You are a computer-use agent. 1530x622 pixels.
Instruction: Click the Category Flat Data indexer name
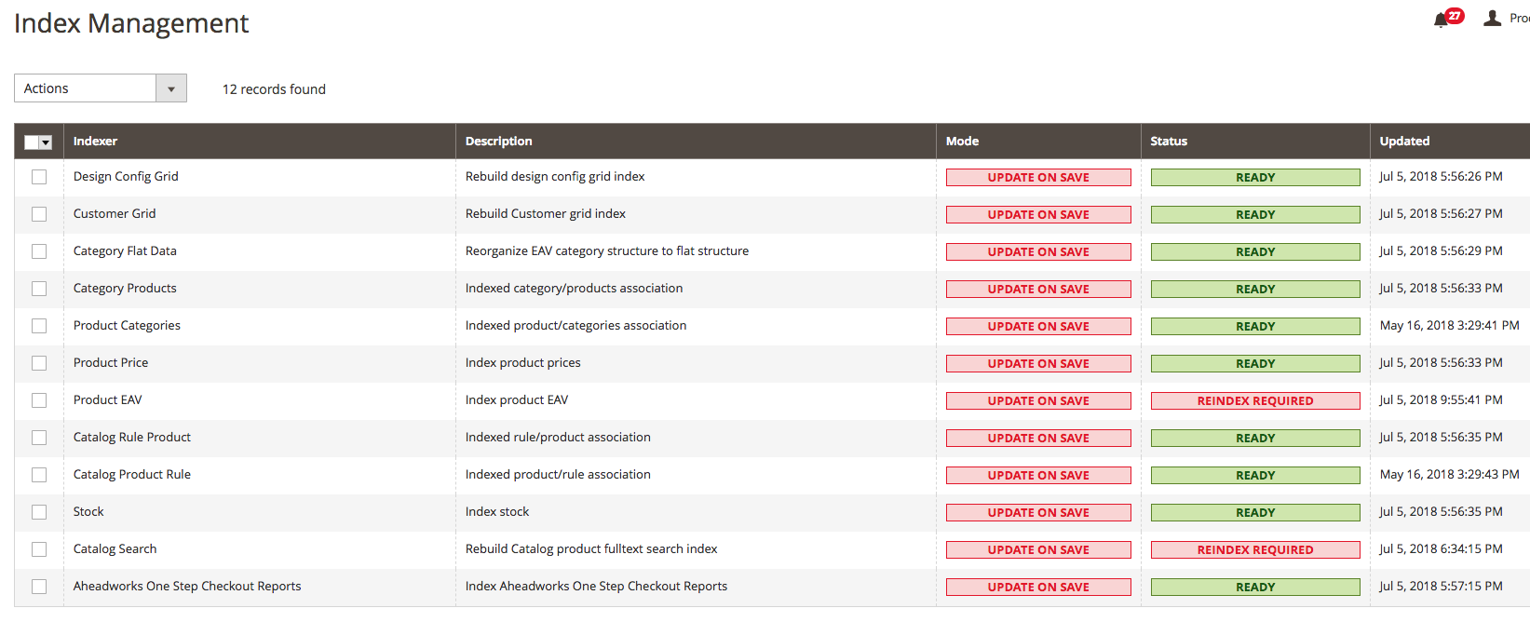(125, 251)
